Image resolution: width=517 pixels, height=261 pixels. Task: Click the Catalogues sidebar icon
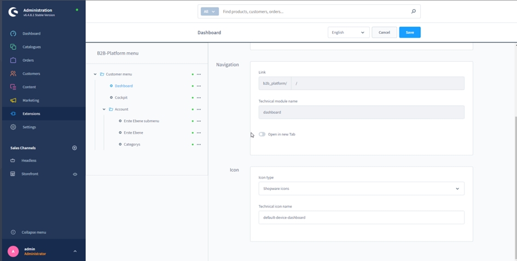pos(13,47)
